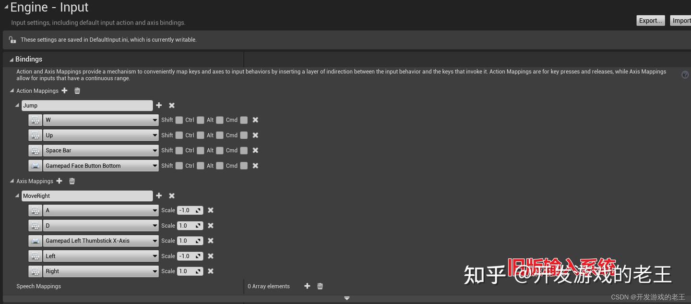The width and height of the screenshot is (691, 304).
Task: Enable Cmd modifier for Gamepad Face Button Bottom
Action: [x=243, y=165]
